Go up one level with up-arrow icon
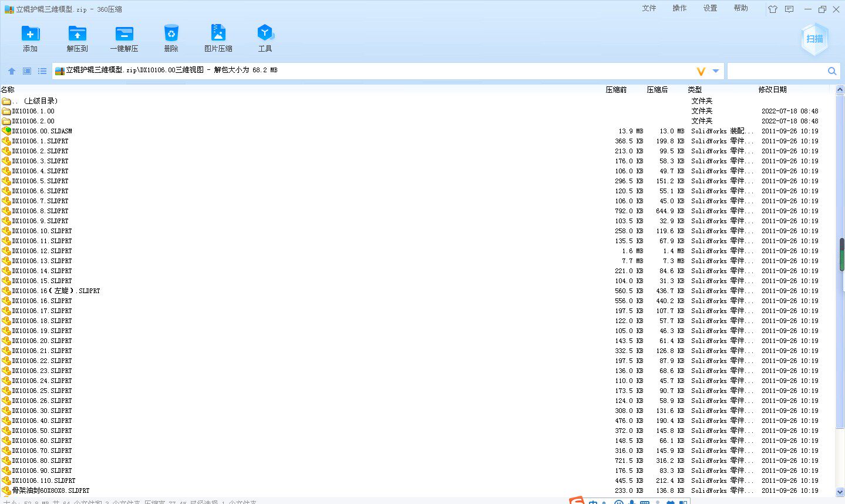 tap(12, 71)
